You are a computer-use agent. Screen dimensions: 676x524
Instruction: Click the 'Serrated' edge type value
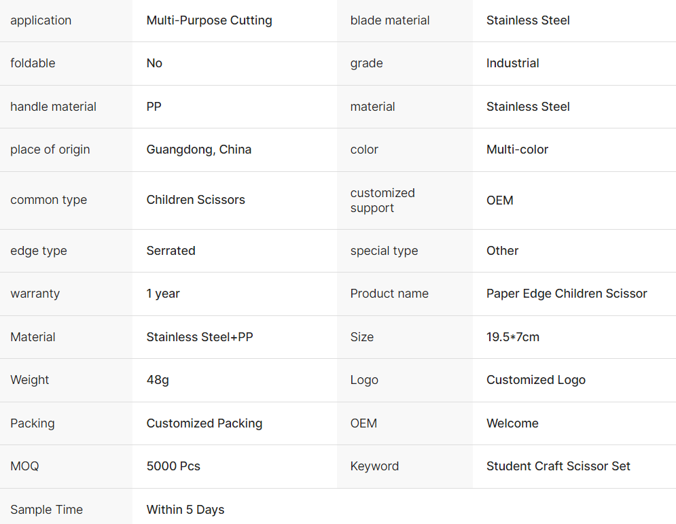(x=171, y=251)
